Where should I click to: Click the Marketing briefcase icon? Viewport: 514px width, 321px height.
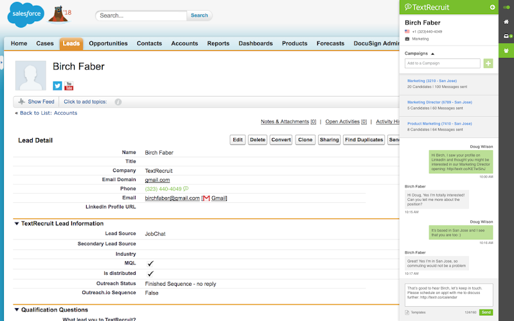407,39
